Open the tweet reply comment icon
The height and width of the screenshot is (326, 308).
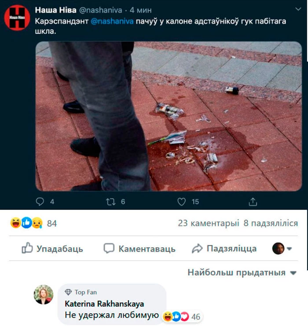point(40,201)
